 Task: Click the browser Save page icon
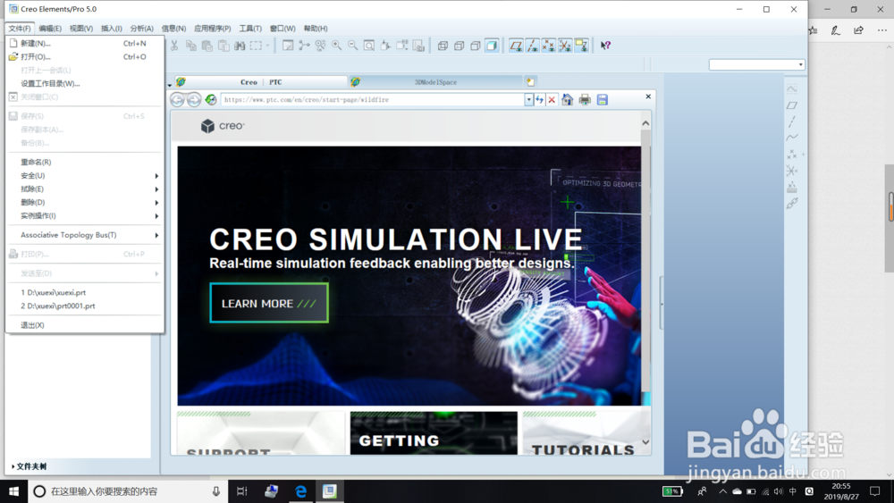coord(602,100)
